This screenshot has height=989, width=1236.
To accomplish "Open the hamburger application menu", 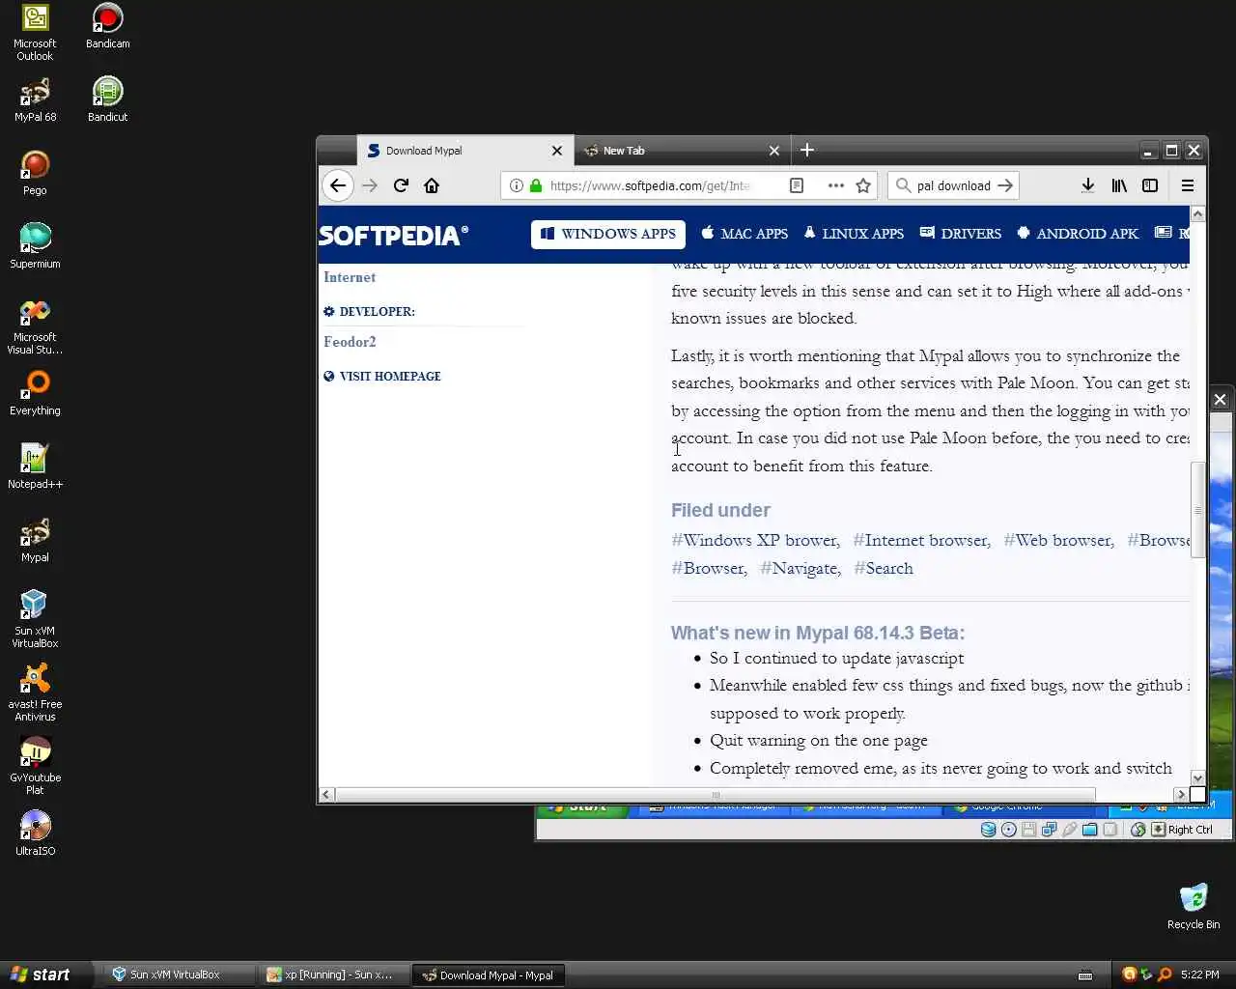I will pos(1188,185).
